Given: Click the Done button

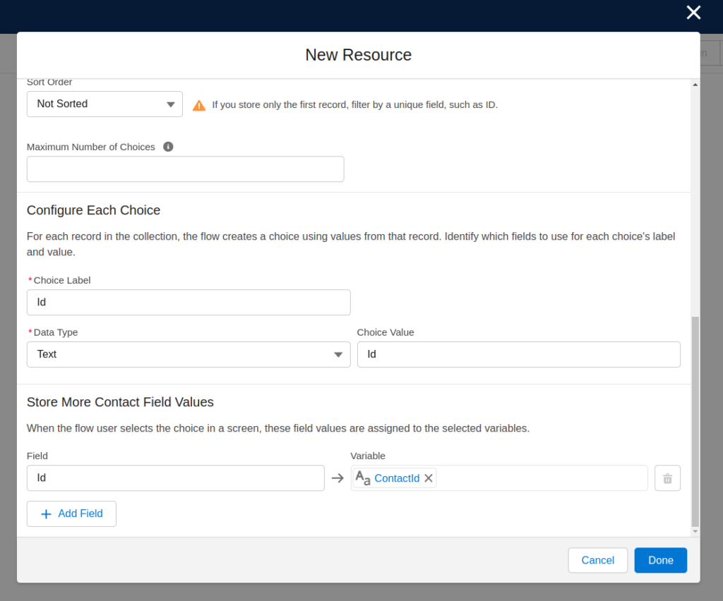Looking at the screenshot, I should click(660, 559).
